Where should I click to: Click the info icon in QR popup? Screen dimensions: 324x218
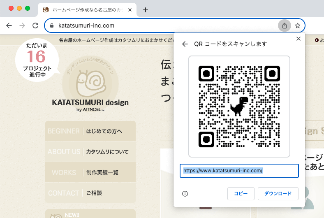(185, 194)
